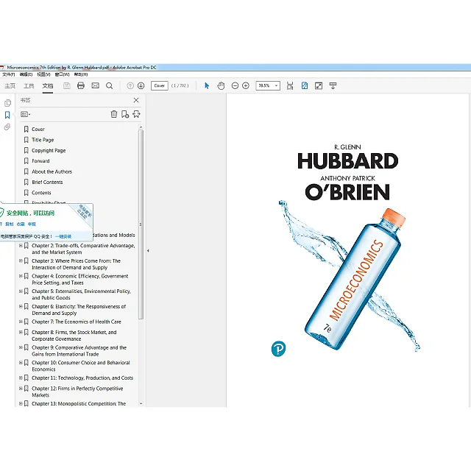The image size is (471, 471).
Task: Jump to the Title Page bookmark
Action: coord(43,140)
